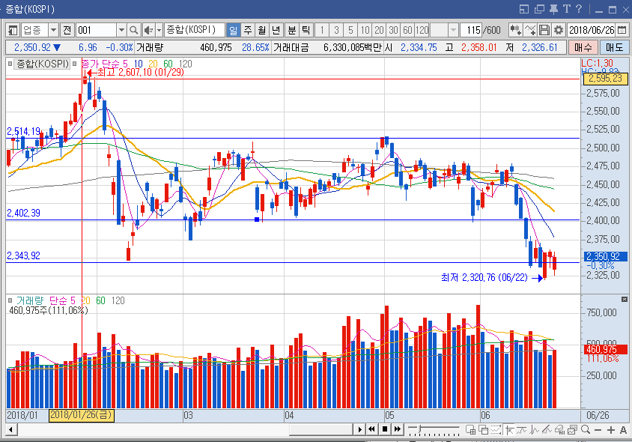
Task: Click the zoom-in plus icon at bottom right
Action: pyautogui.click(x=610, y=429)
